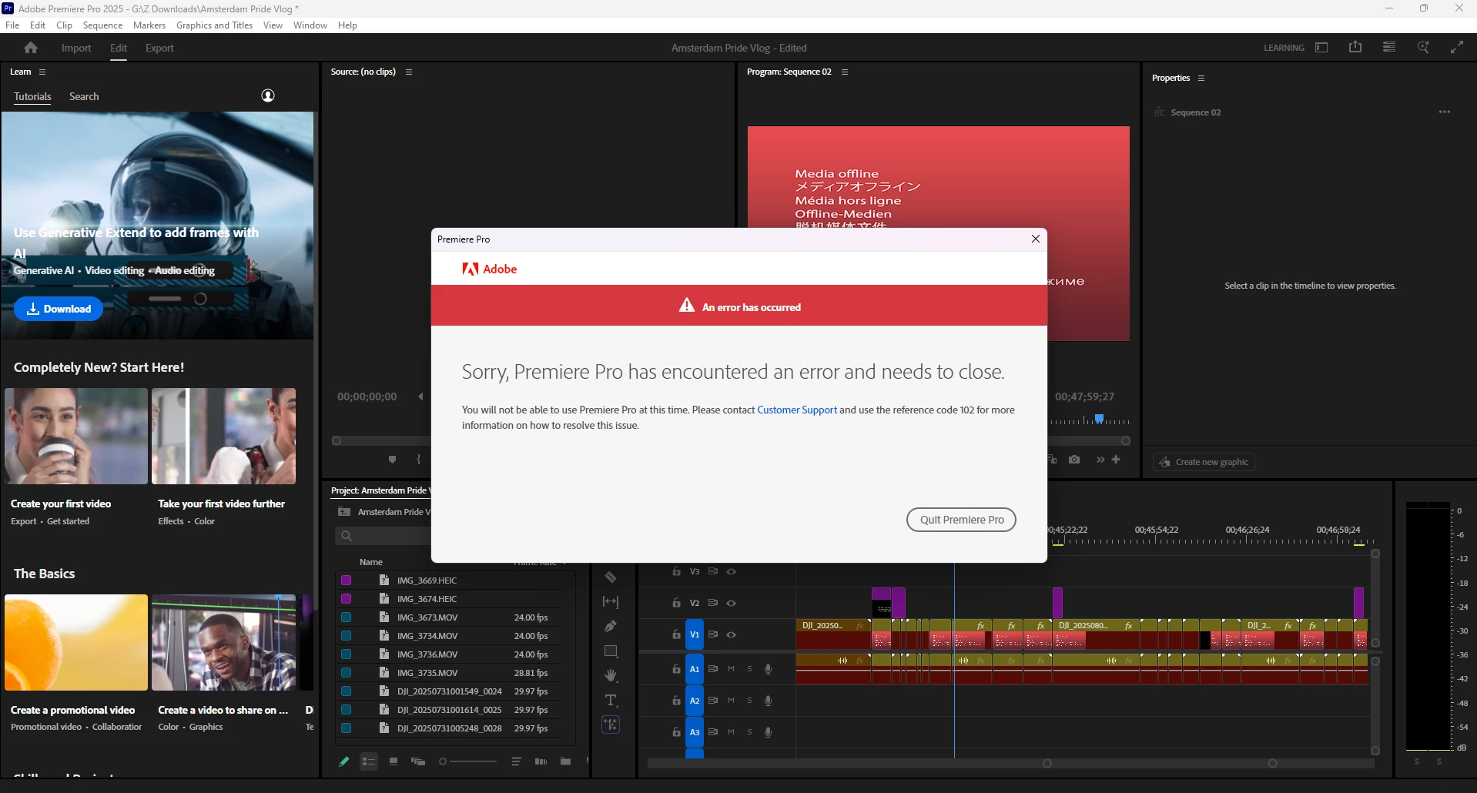
Task: Select the Pen tool in the tools panel
Action: click(611, 627)
